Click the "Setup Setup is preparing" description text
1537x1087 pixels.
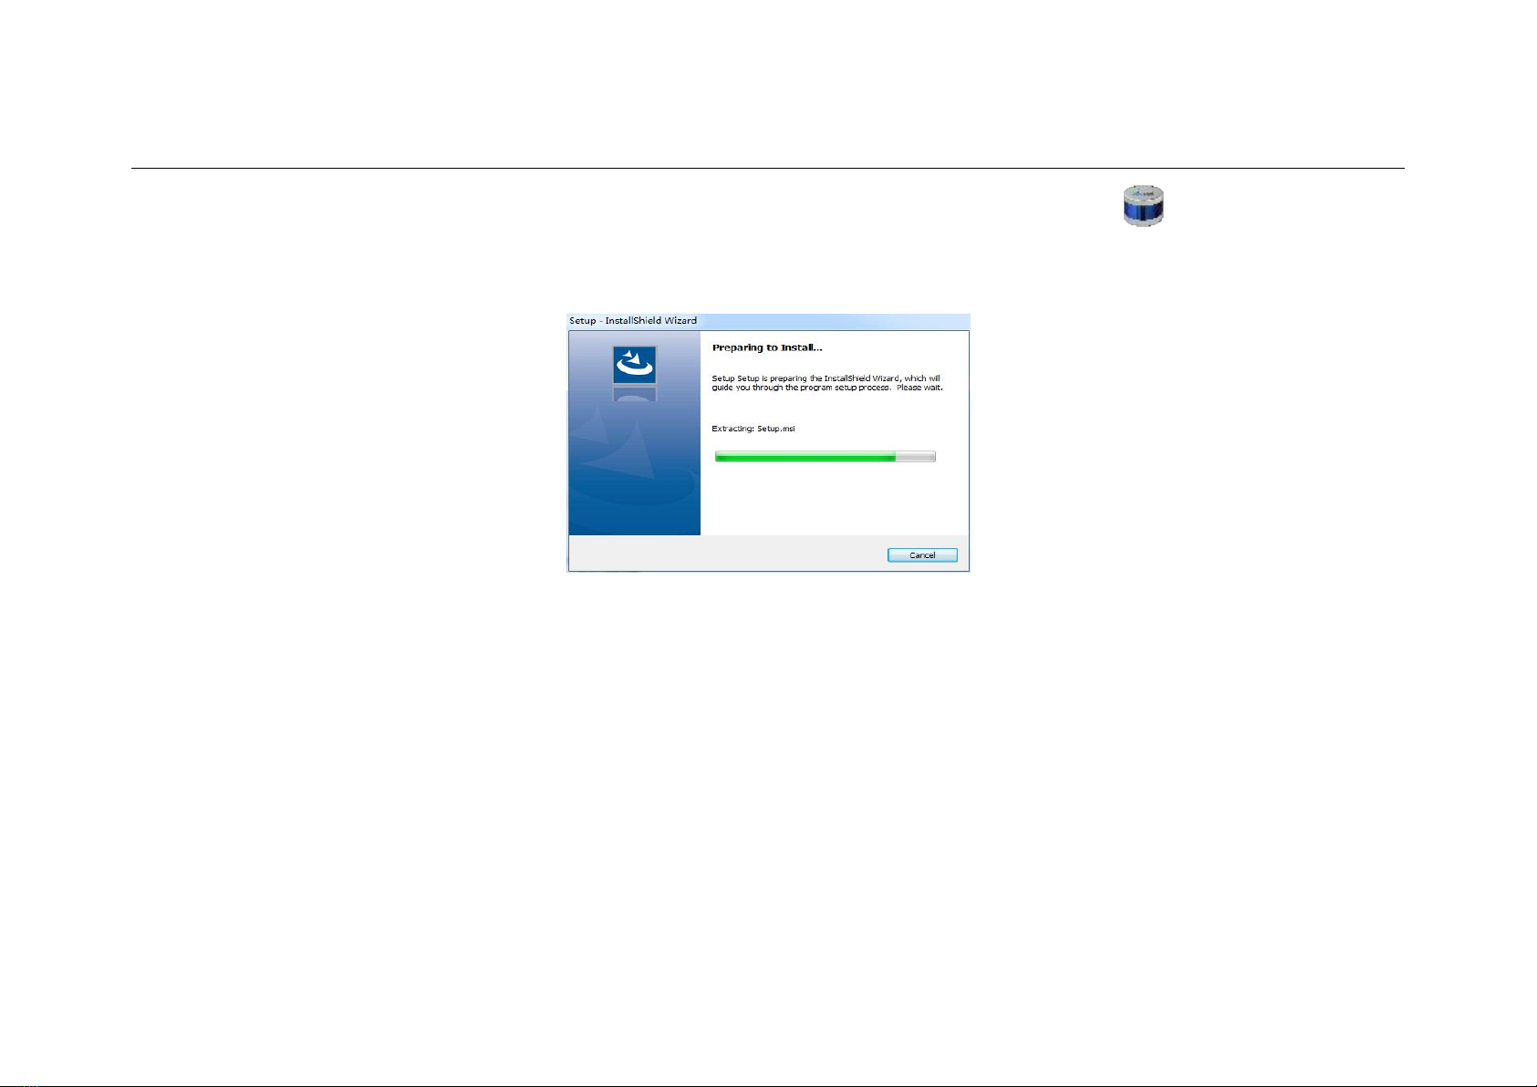pos(827,382)
